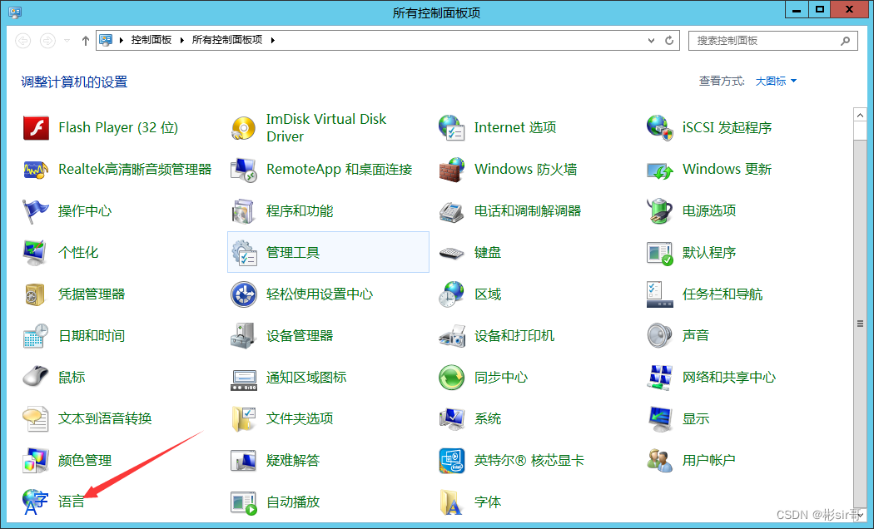Open the Internet 选项 globe icon
This screenshot has height=529, width=874.
coord(451,128)
